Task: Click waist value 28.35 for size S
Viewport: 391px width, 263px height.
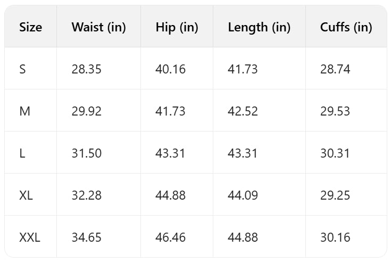Action: [x=86, y=69]
